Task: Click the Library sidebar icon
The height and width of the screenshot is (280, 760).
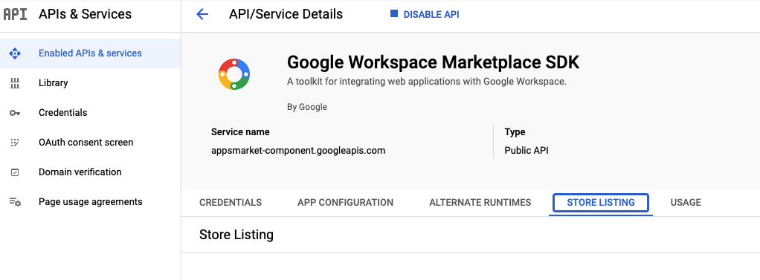Action: tap(15, 83)
